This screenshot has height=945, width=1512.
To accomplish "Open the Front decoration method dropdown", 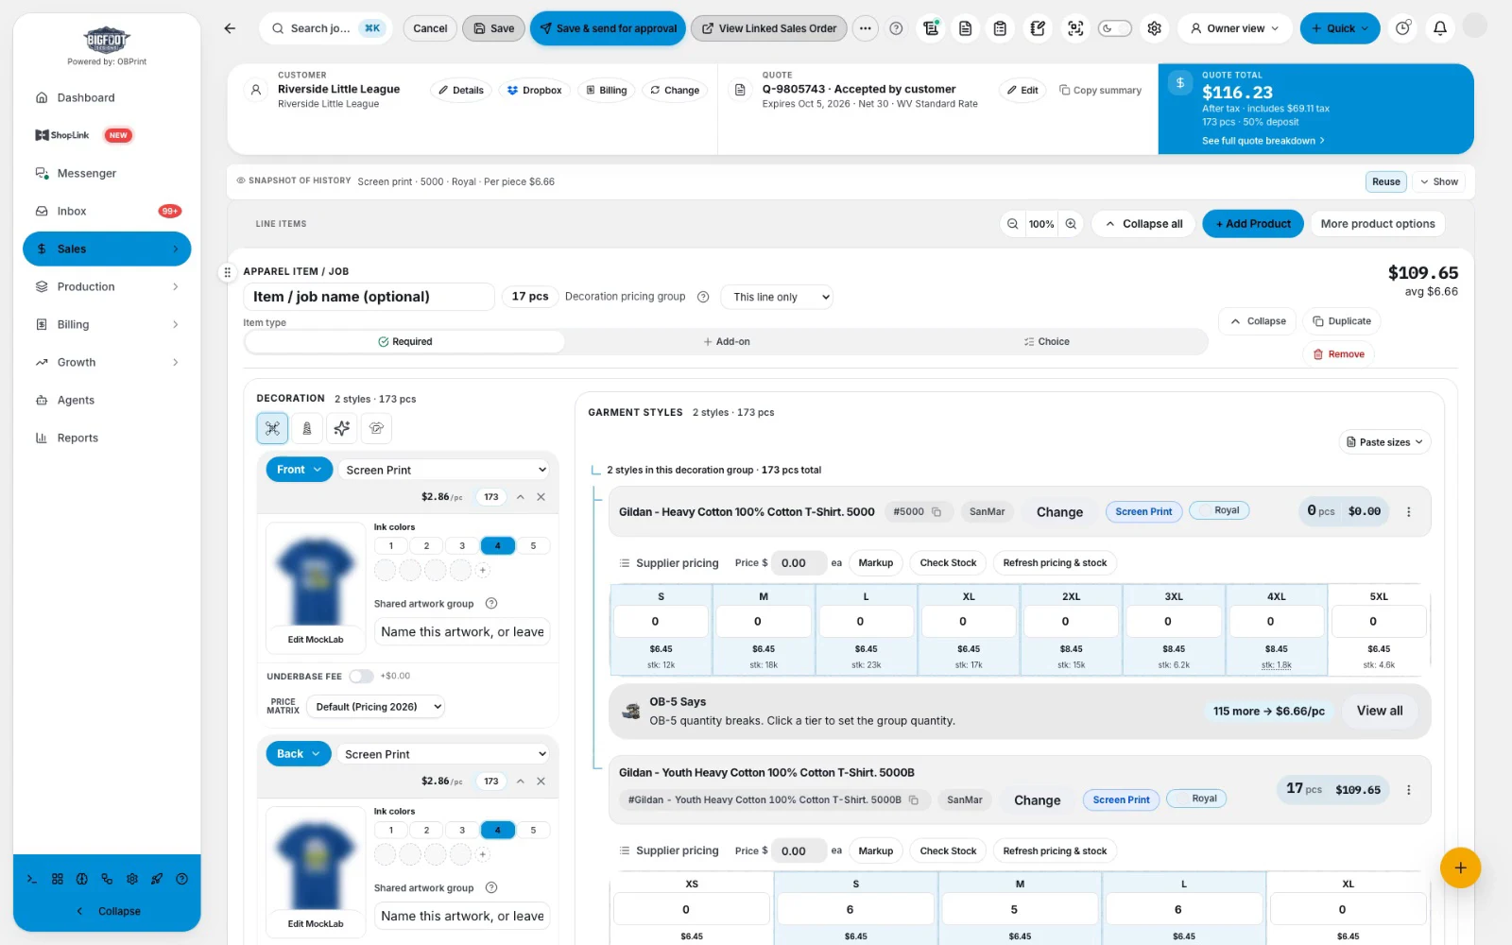I will [x=446, y=470].
